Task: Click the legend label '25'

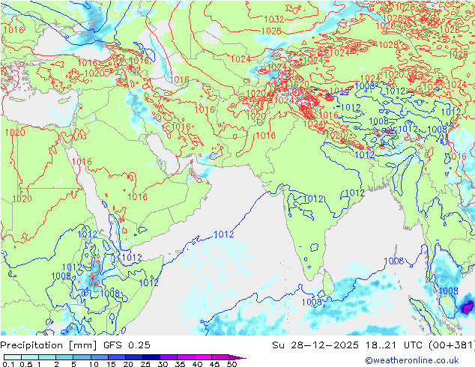Action: click(x=145, y=364)
